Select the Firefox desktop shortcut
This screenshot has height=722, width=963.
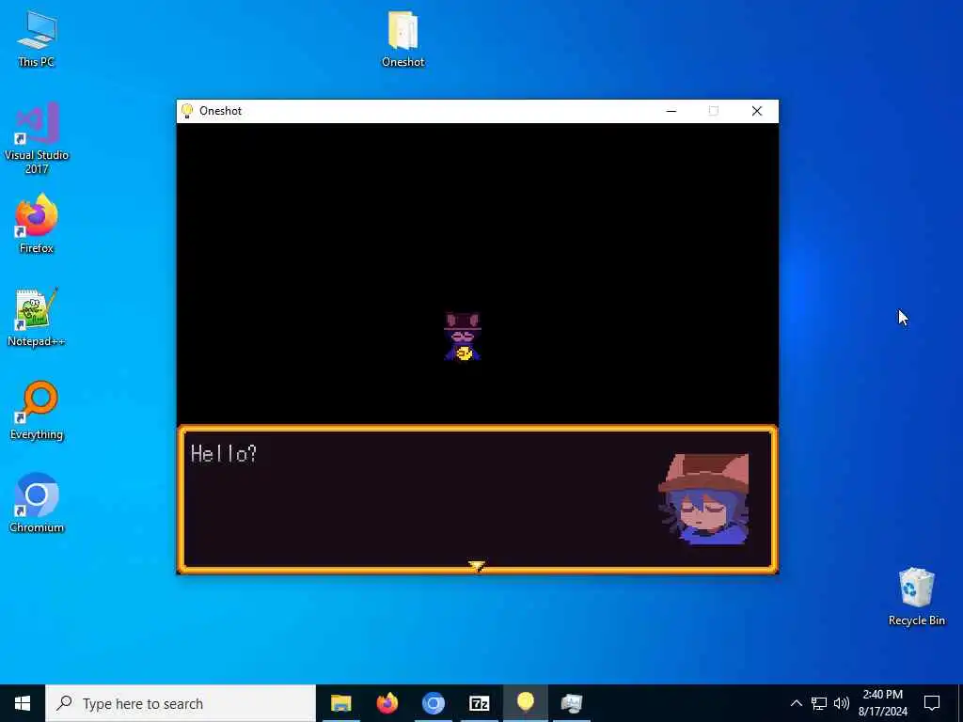pos(37,224)
